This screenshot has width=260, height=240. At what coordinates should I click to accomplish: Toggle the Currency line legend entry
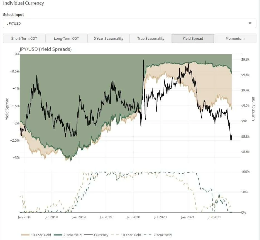96,235
